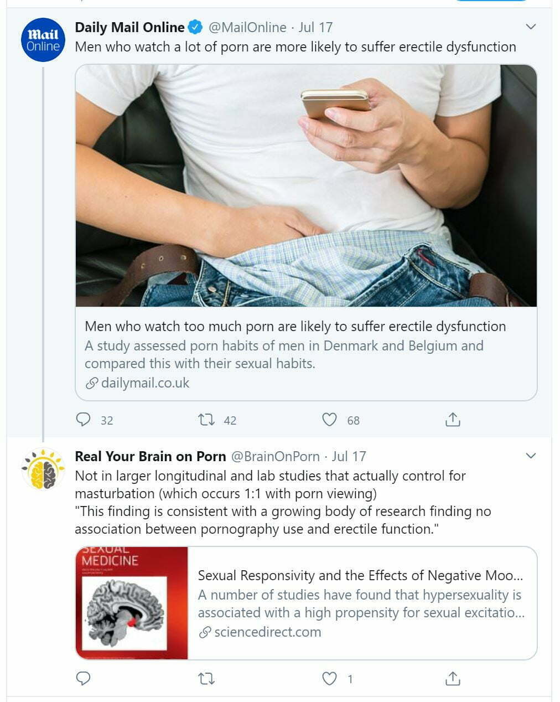Share the Daily Mail Online tweet

(453, 420)
